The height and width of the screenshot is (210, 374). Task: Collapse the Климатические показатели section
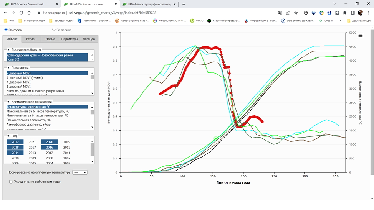tap(8, 102)
